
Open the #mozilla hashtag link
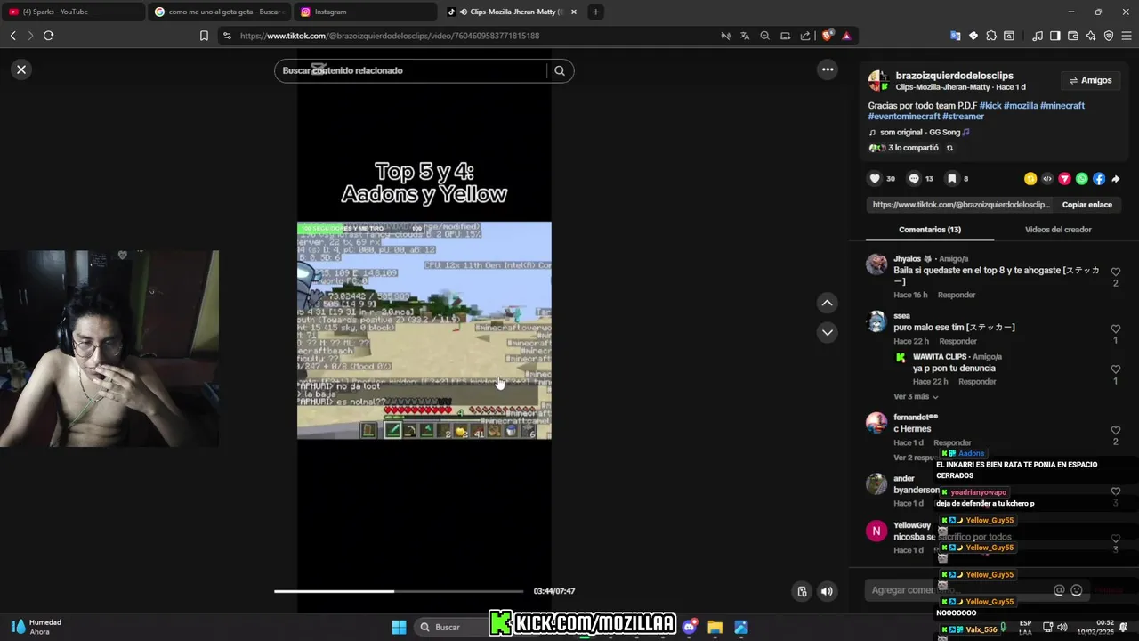tap(1021, 106)
